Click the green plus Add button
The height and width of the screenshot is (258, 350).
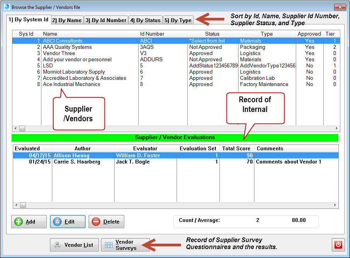[29, 222]
